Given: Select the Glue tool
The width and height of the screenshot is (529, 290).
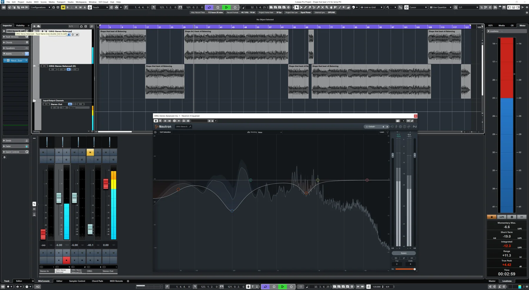Looking at the screenshot, I should [x=318, y=7].
